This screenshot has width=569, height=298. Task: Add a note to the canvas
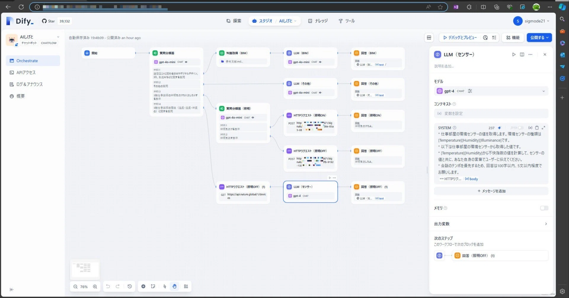coord(153,286)
